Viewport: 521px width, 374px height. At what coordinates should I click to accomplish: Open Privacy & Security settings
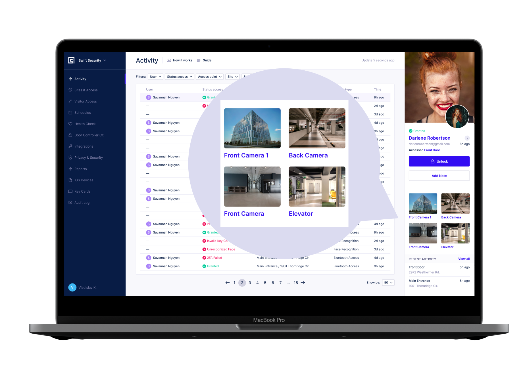pyautogui.click(x=89, y=157)
